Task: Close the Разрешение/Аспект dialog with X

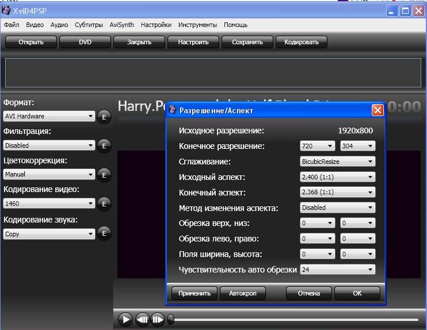Action: pos(378,110)
